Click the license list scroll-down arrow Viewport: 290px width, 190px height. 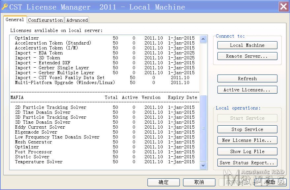pyautogui.click(x=203, y=166)
